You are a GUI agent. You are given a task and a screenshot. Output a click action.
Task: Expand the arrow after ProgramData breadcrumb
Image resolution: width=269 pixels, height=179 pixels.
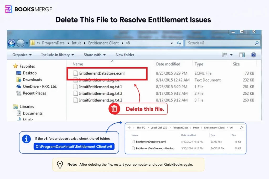68,43
